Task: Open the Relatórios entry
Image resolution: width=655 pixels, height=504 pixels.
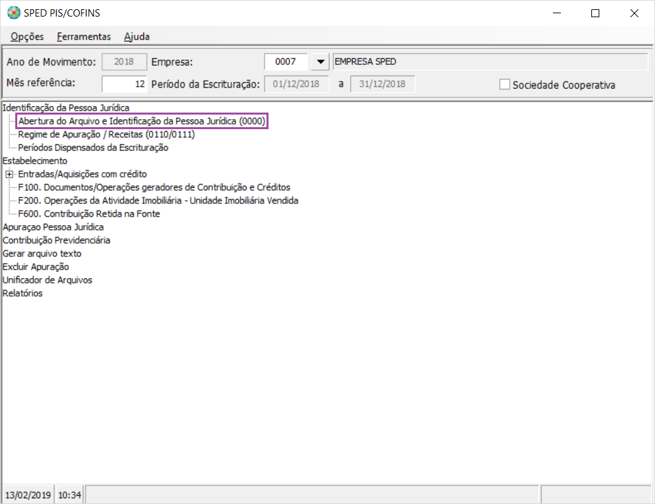Action: tap(23, 293)
